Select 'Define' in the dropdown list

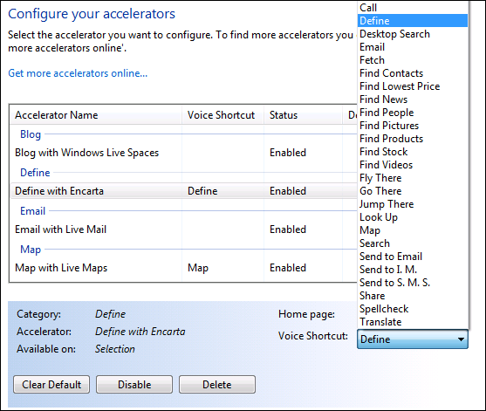413,21
